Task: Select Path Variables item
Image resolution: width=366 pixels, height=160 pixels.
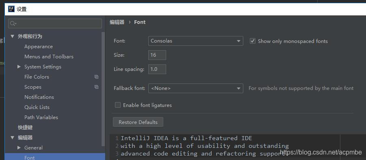Action: pyautogui.click(x=41, y=117)
